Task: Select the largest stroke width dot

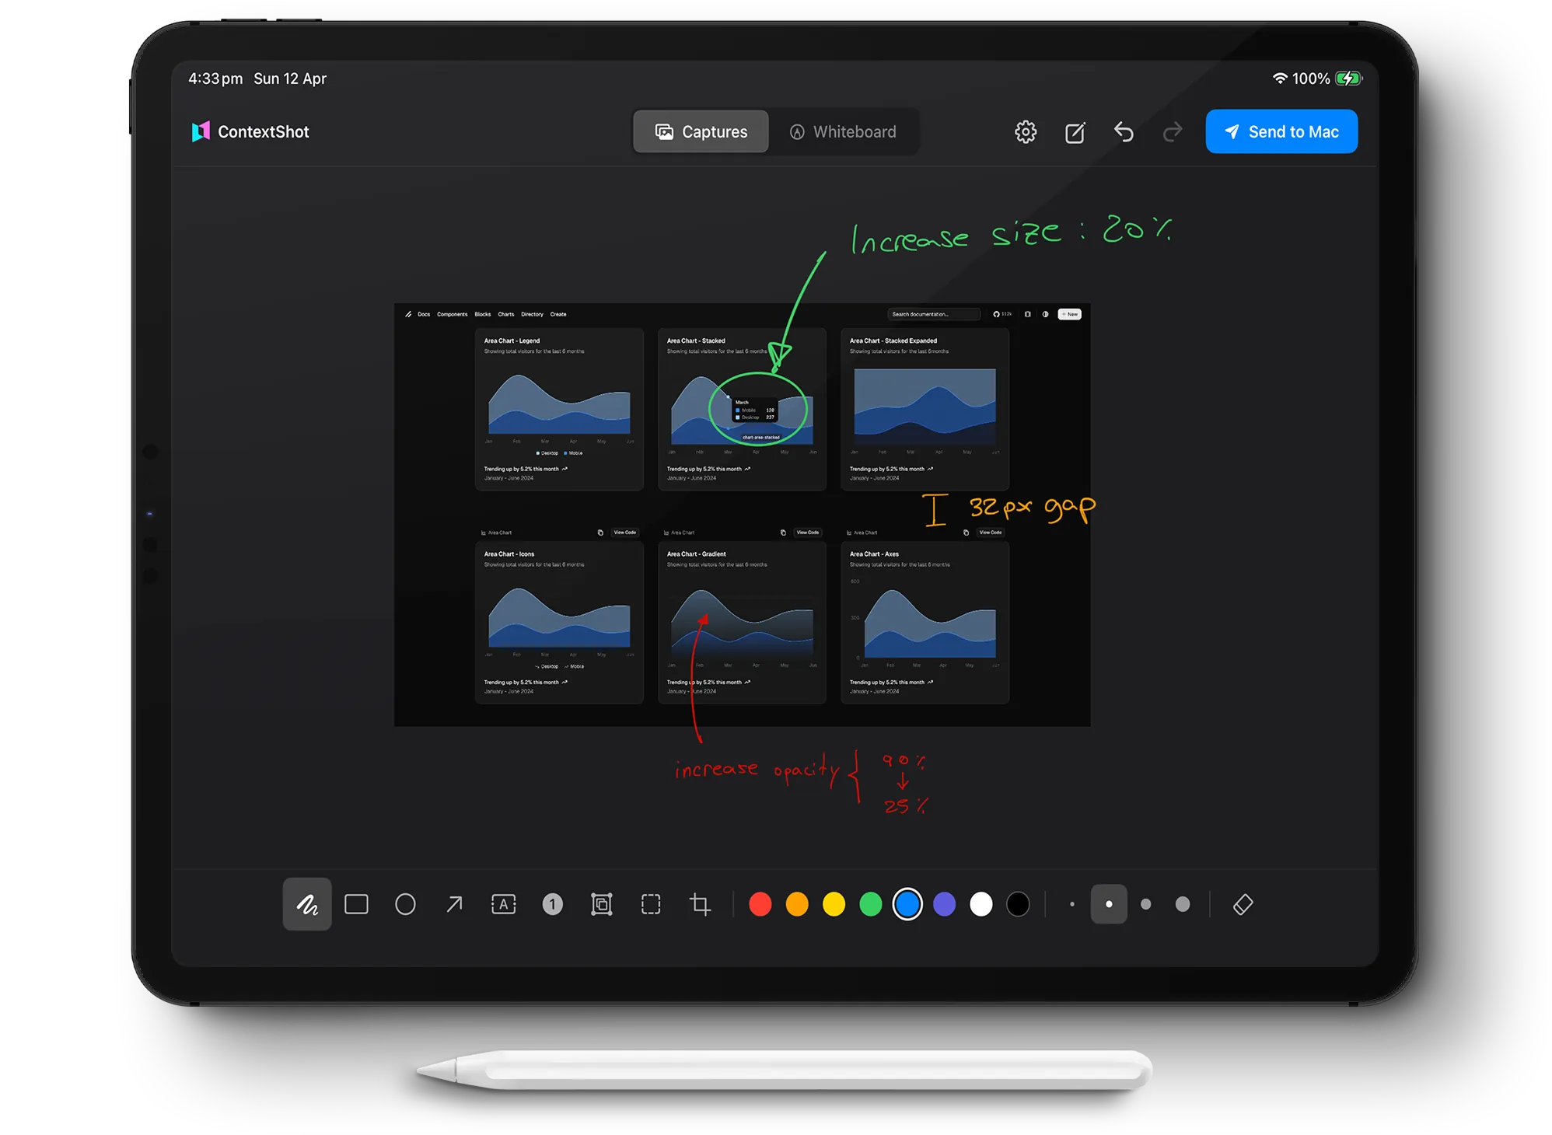Action: point(1183,904)
